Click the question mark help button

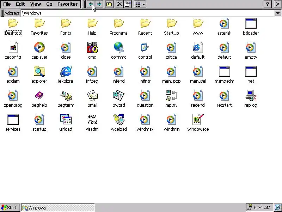[268, 4]
